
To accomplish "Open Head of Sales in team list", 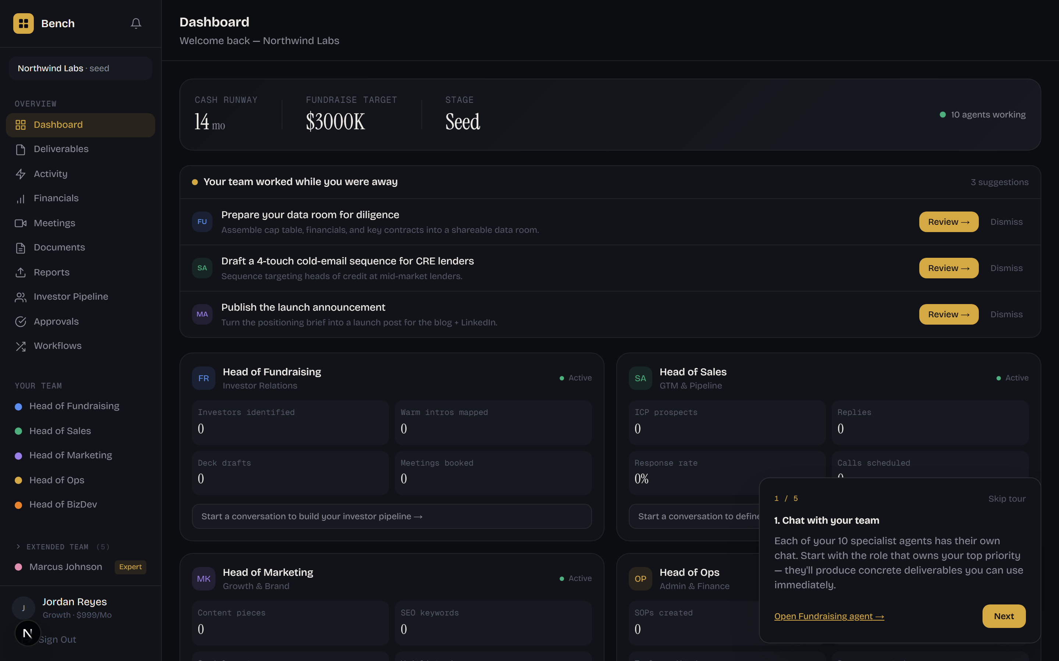I will coord(81,431).
